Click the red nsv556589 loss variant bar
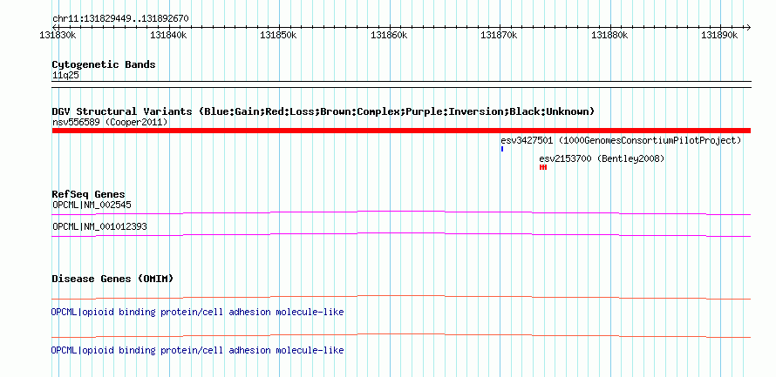 pos(401,131)
